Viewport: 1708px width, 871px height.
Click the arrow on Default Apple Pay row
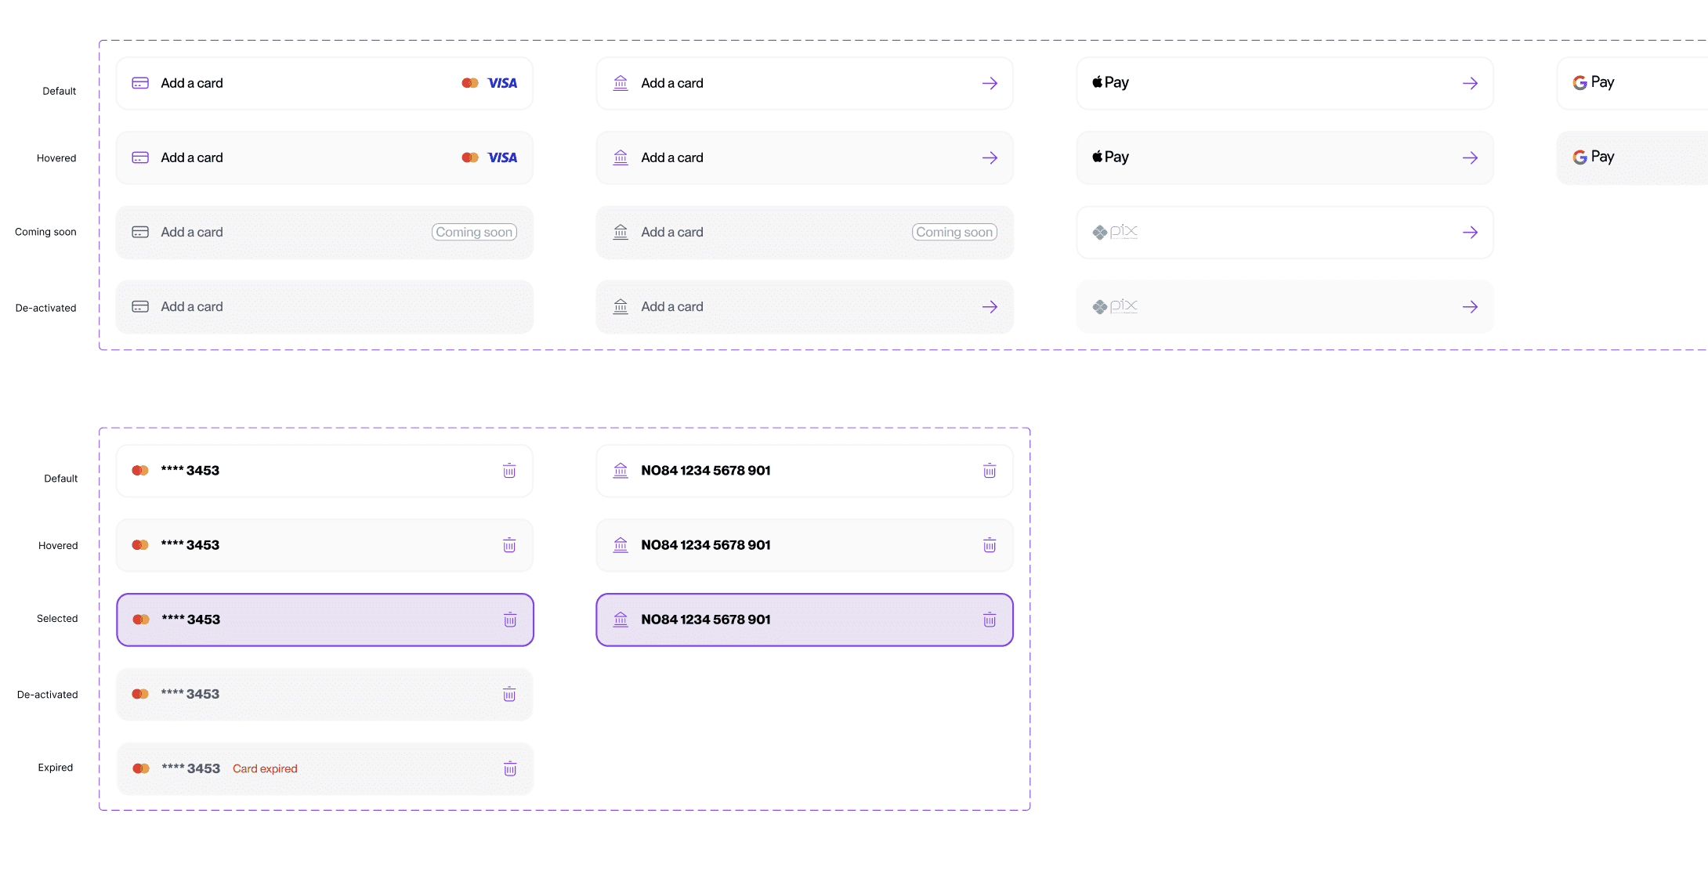[1470, 83]
